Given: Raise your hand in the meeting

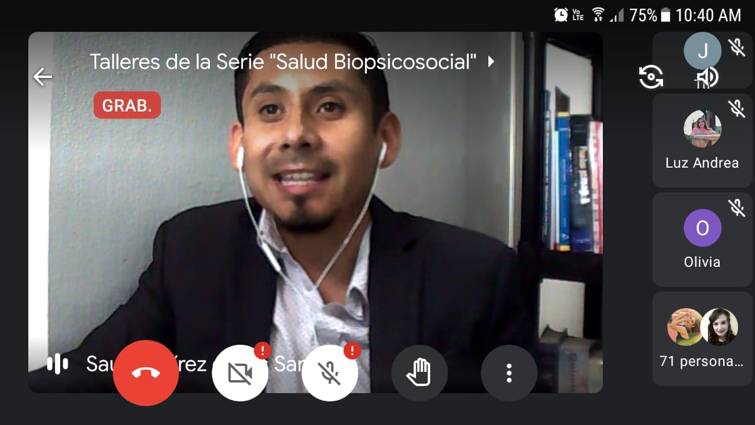Looking at the screenshot, I should pyautogui.click(x=419, y=373).
